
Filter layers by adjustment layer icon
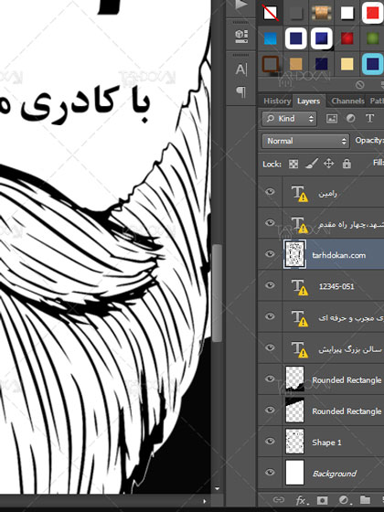point(351,118)
